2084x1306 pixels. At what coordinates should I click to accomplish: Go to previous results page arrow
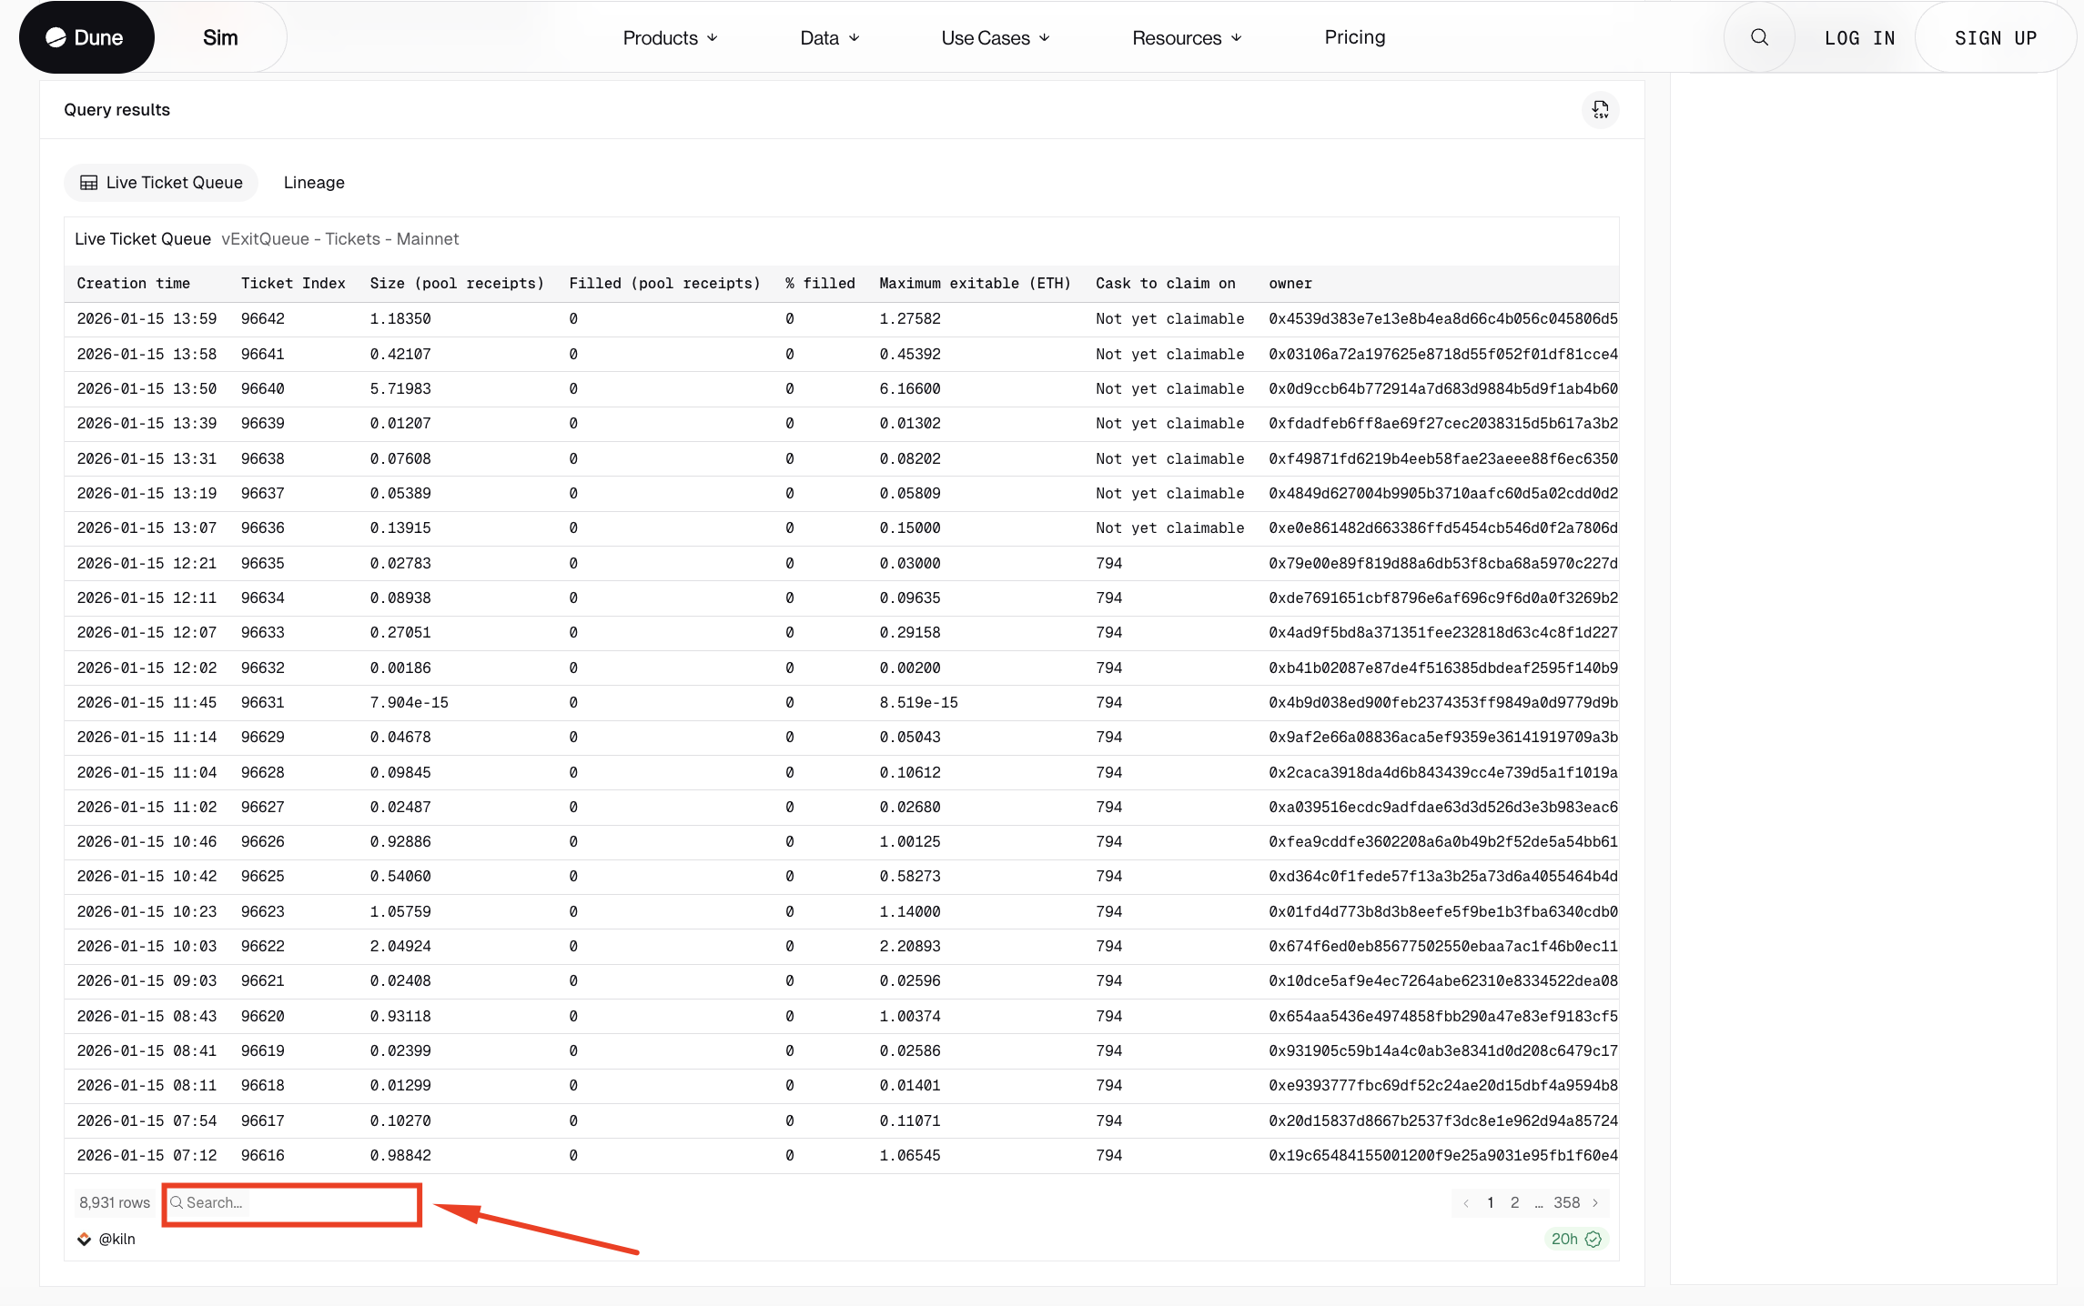1466,1202
